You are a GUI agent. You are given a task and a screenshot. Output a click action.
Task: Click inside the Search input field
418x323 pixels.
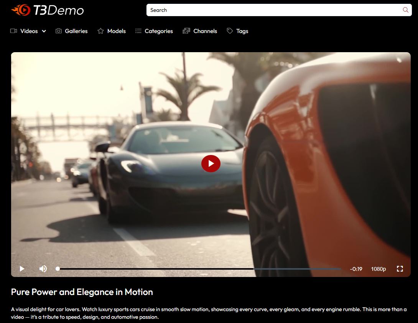click(x=268, y=10)
